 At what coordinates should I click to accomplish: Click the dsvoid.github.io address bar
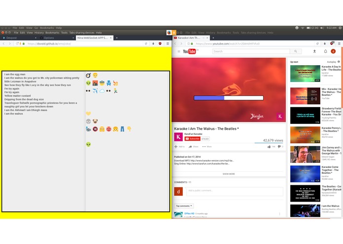pos(84,44)
